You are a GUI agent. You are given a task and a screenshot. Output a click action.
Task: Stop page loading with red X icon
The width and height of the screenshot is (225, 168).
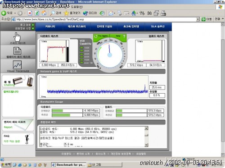click(x=30, y=13)
